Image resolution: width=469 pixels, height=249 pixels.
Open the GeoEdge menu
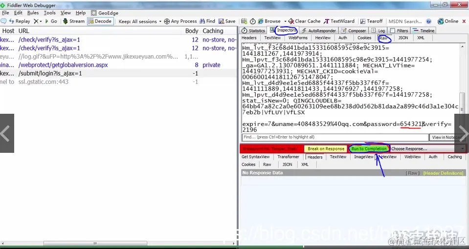[x=105, y=13]
